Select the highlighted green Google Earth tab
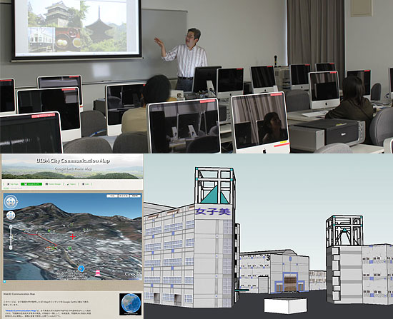This screenshot has width=393, height=319. coord(31,184)
